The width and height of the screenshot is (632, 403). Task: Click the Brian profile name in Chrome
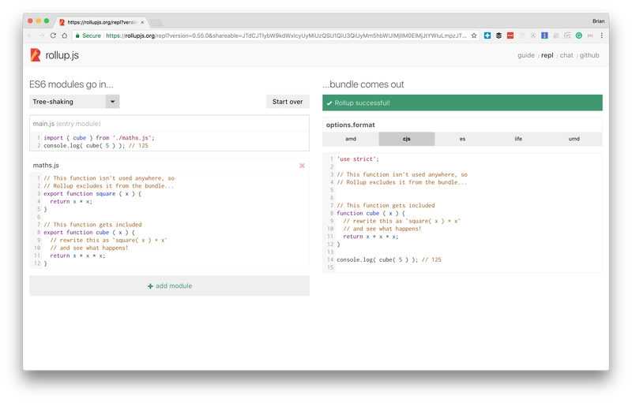pyautogui.click(x=598, y=21)
